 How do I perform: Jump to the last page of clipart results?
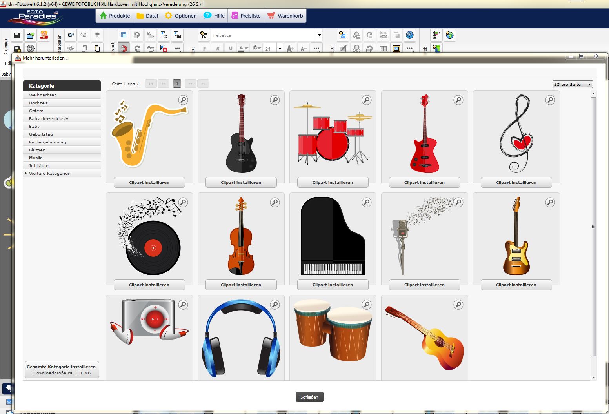coord(203,84)
